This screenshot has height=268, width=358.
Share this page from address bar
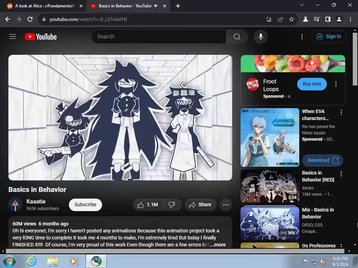coord(280,20)
